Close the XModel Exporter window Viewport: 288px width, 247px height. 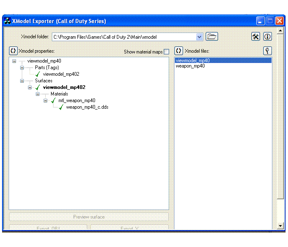pos(279,21)
